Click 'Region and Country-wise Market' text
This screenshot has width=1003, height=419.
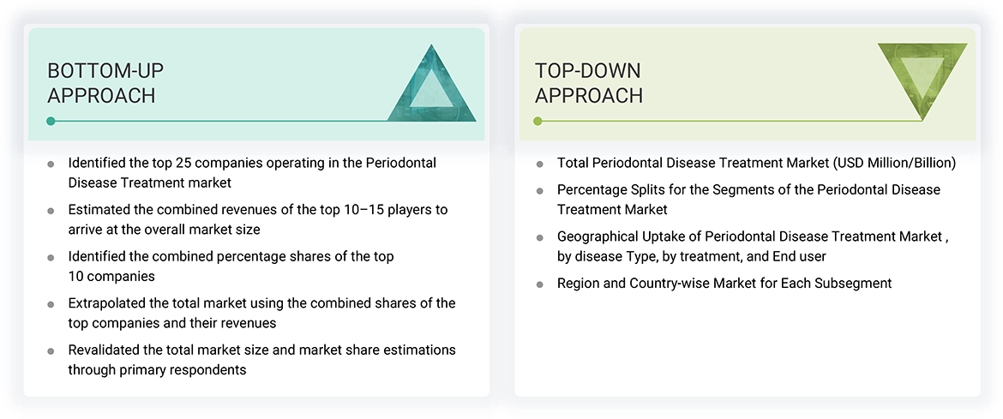[x=724, y=283]
